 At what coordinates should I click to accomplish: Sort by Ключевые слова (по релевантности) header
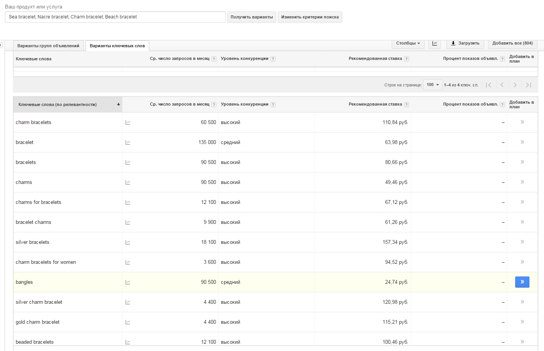click(68, 104)
